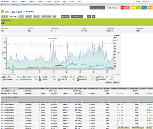Click Traffic Total (volume) column header in data table
Viewport: 153px width, 129px height.
tap(25, 102)
